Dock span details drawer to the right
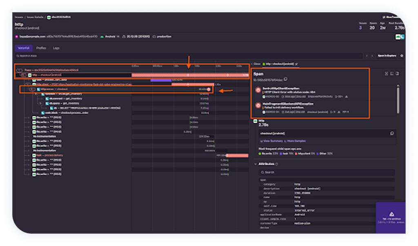 (x=397, y=74)
